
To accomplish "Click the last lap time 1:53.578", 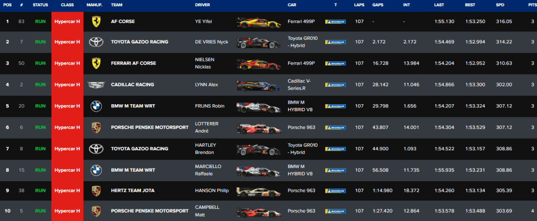I will [444, 211].
